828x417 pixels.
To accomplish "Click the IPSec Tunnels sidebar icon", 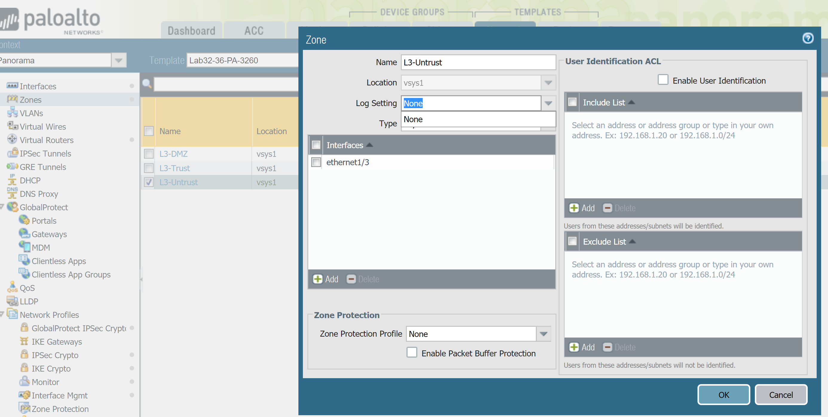I will [12, 153].
